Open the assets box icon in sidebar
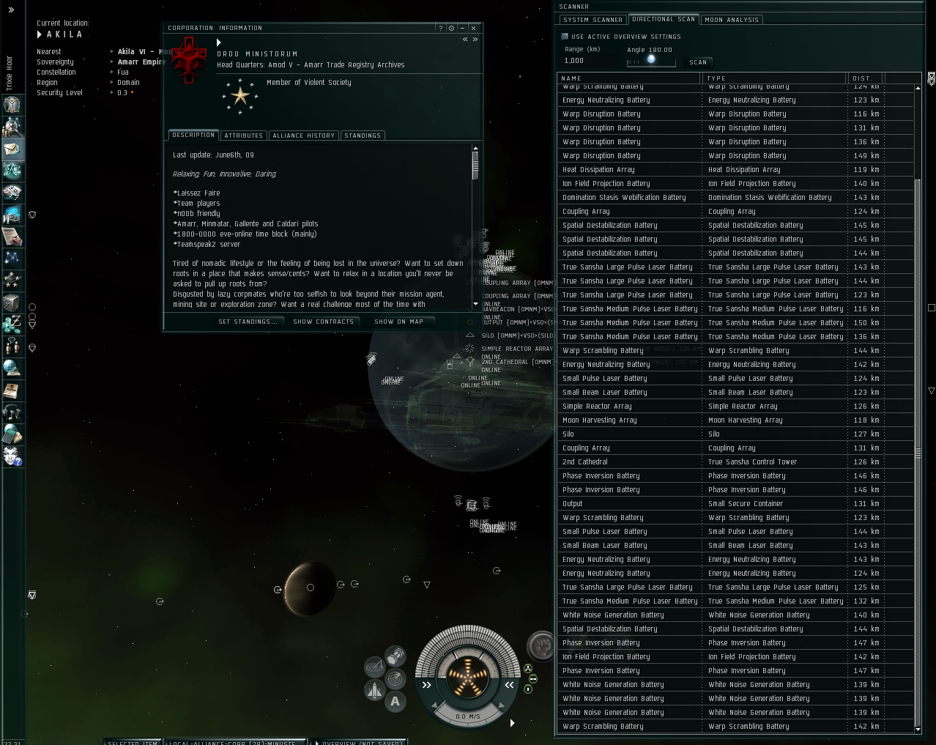 [12, 303]
